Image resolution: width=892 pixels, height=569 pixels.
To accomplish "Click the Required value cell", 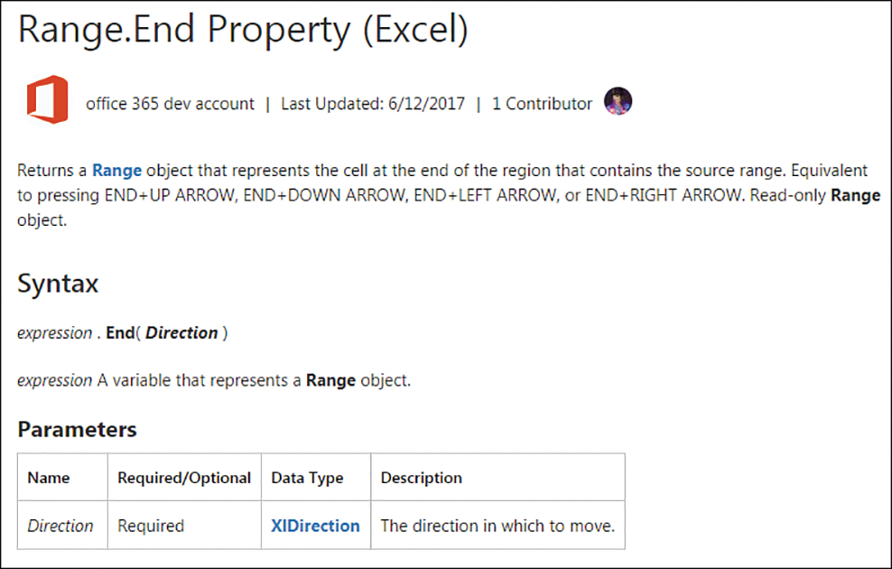I will (151, 525).
